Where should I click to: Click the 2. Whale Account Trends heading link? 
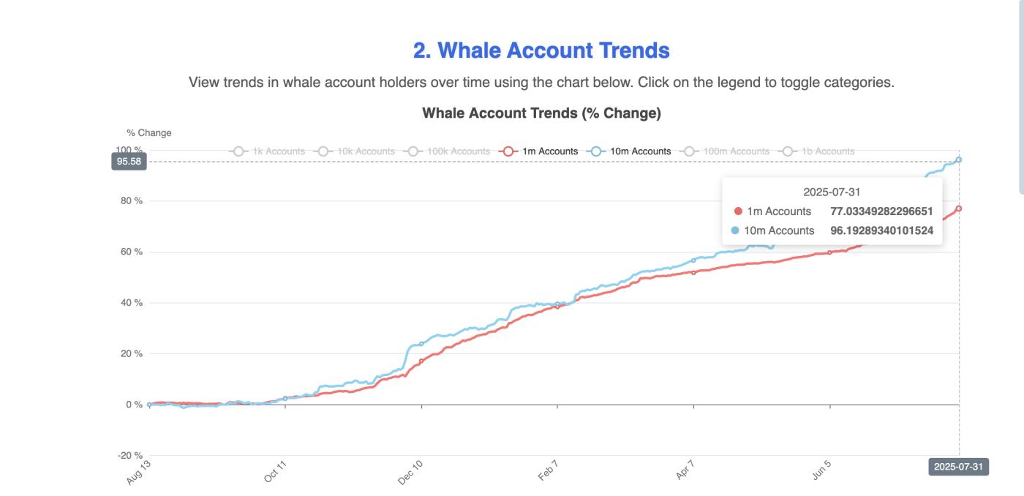pyautogui.click(x=541, y=50)
